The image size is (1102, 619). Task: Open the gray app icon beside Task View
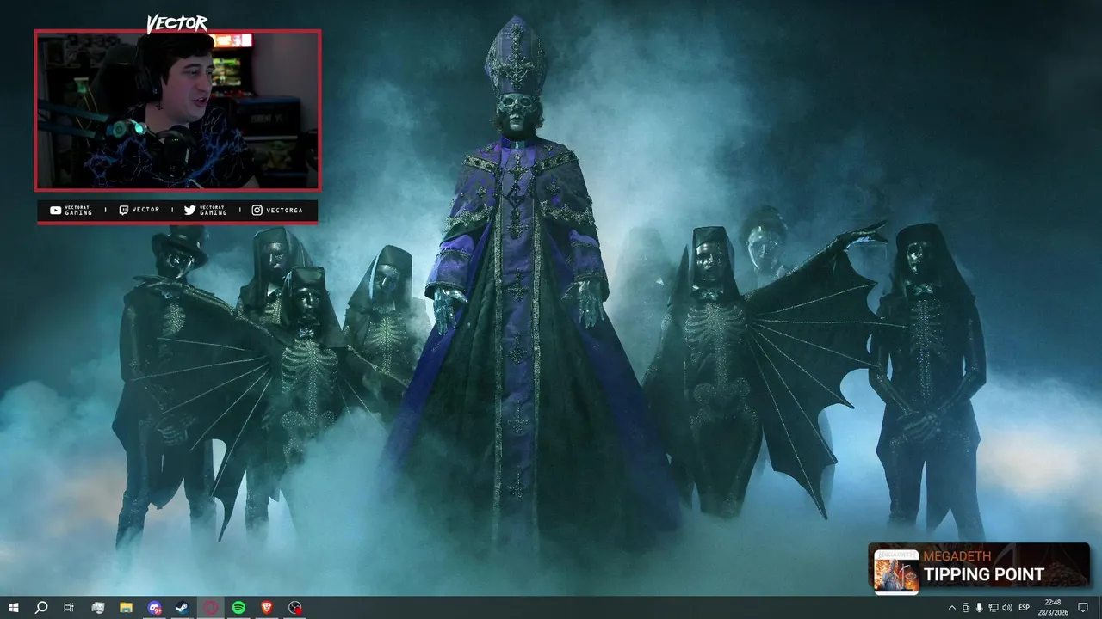pyautogui.click(x=97, y=608)
